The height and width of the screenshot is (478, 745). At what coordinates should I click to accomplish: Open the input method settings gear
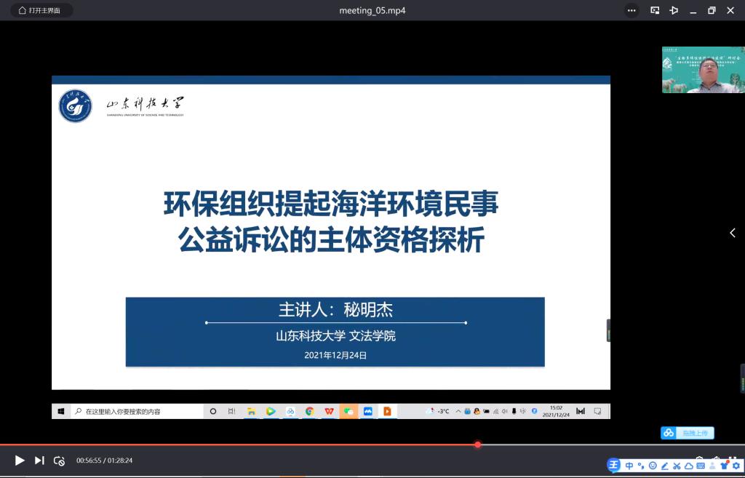736,466
